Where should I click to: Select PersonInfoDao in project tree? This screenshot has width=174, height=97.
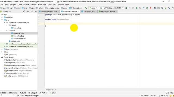[x=19, y=36]
